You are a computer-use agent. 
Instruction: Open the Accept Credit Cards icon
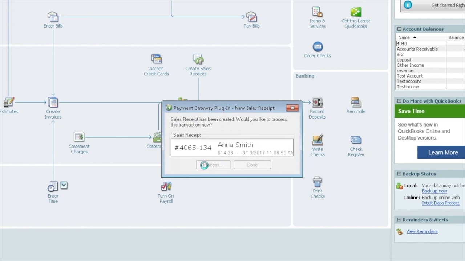156,59
